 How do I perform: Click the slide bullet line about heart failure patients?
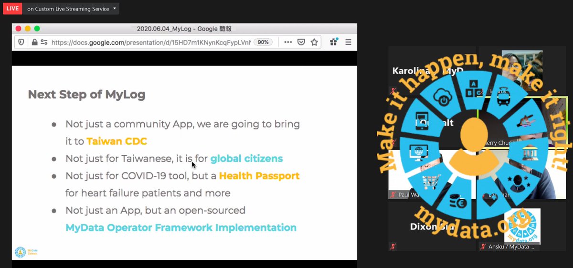[x=148, y=193]
